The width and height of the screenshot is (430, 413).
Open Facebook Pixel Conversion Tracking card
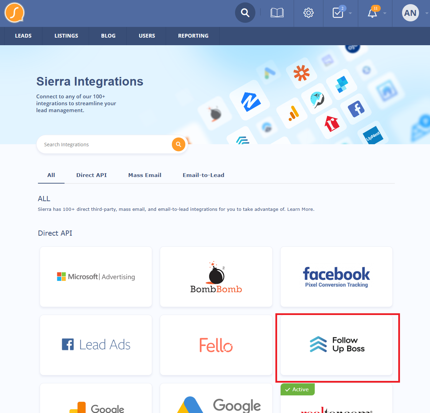click(x=336, y=277)
